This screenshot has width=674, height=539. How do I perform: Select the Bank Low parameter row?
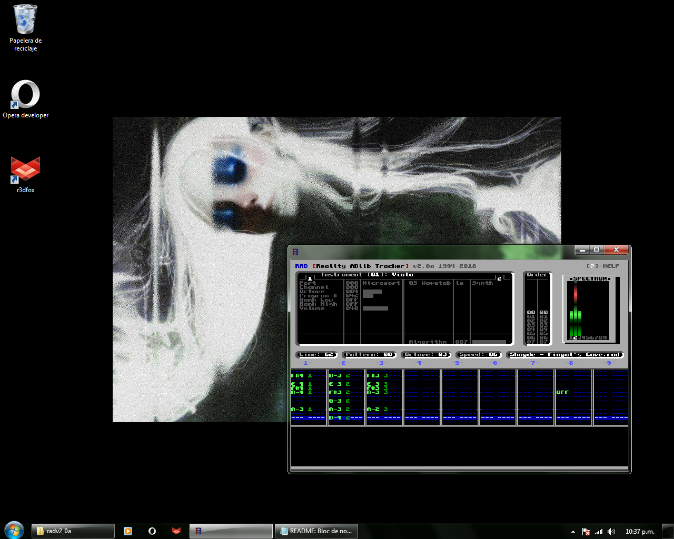click(x=329, y=300)
